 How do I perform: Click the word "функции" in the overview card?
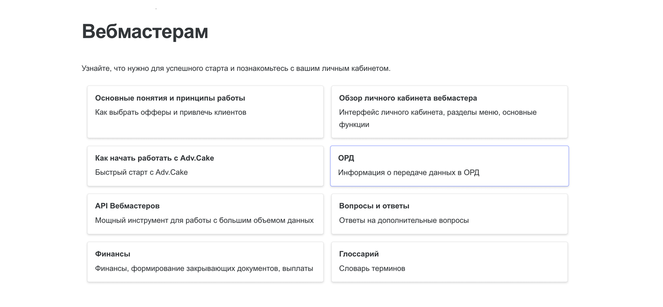354,125
